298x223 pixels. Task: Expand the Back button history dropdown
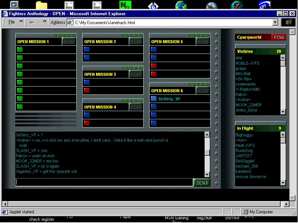tap(39, 22)
